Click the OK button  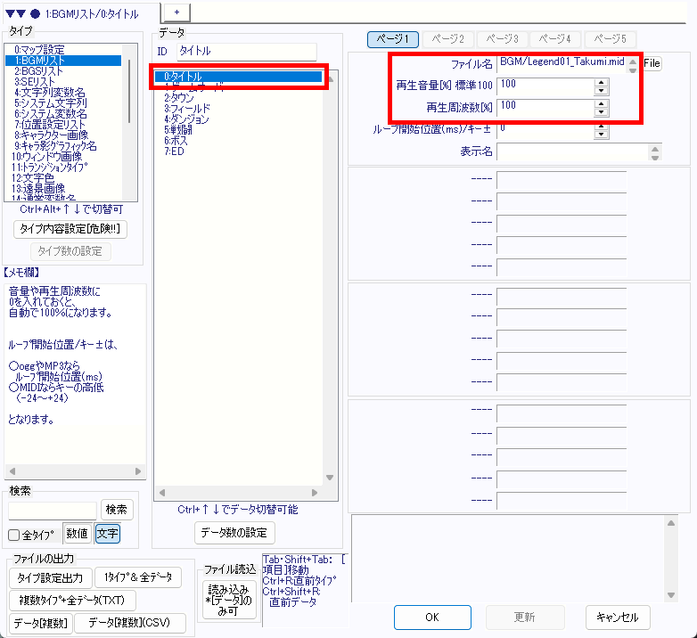(432, 617)
